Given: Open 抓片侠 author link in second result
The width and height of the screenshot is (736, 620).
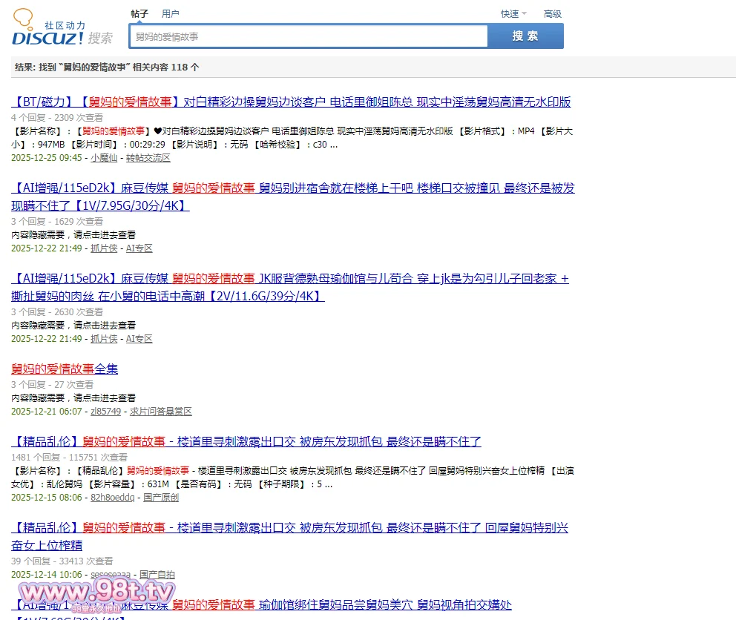Looking at the screenshot, I should (x=104, y=248).
